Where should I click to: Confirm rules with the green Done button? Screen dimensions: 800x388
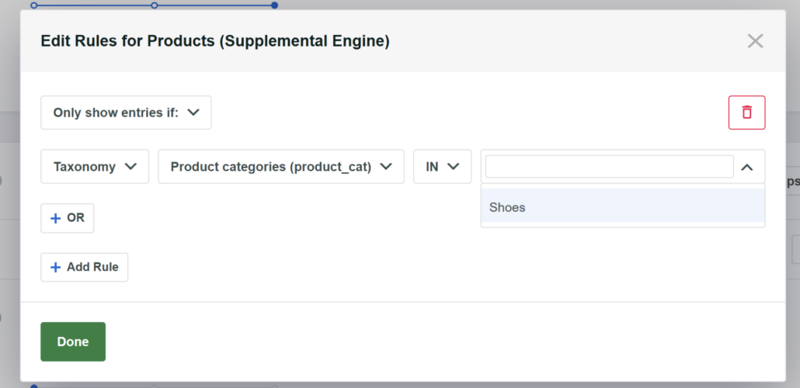coord(73,341)
